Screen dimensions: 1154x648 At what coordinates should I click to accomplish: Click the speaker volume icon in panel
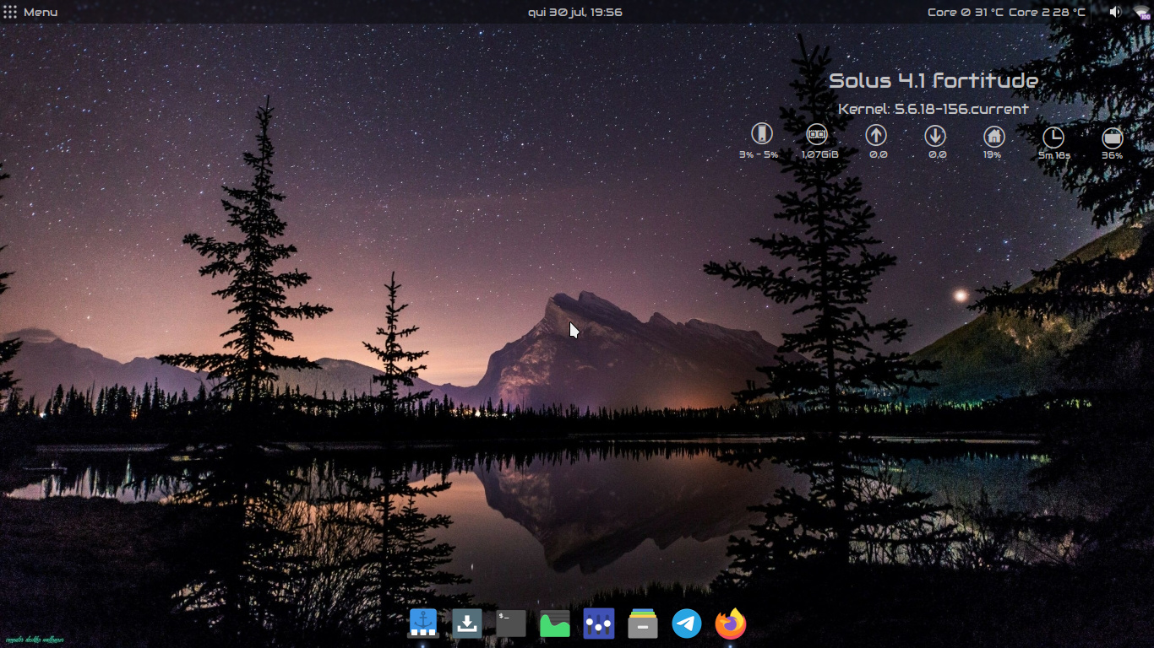(1114, 12)
